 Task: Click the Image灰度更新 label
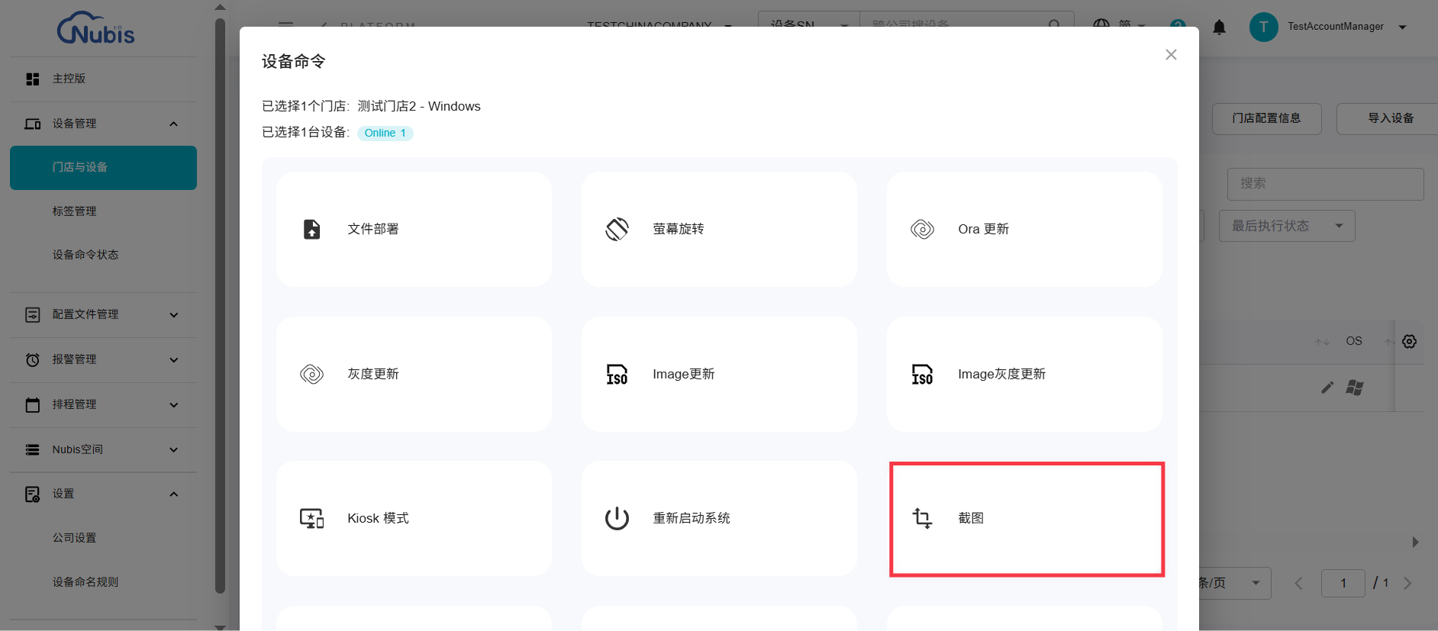click(1001, 374)
